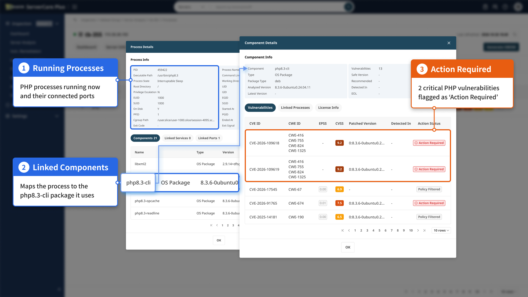Image resolution: width=528 pixels, height=297 pixels.
Task: Click OK in Process Details dialog
Action: (x=219, y=240)
